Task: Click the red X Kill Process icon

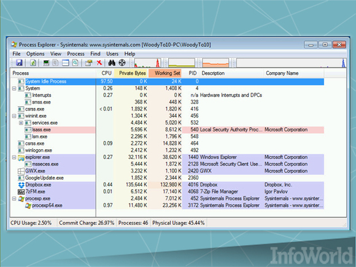Action: (99, 63)
